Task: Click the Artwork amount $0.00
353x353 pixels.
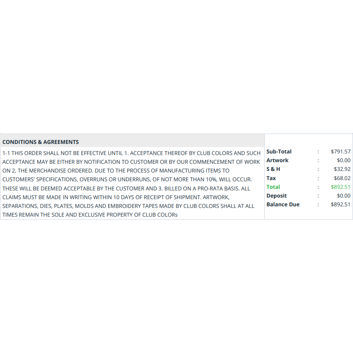Action: 343,160
